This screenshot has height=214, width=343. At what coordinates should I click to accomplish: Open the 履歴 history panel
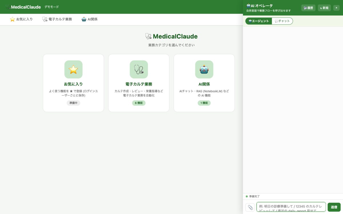pos(308,8)
